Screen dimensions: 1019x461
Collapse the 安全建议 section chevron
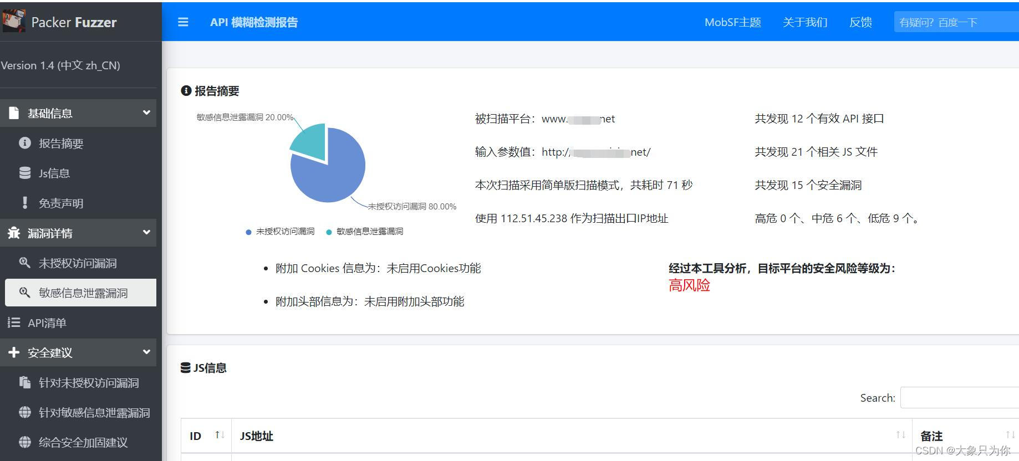(146, 352)
